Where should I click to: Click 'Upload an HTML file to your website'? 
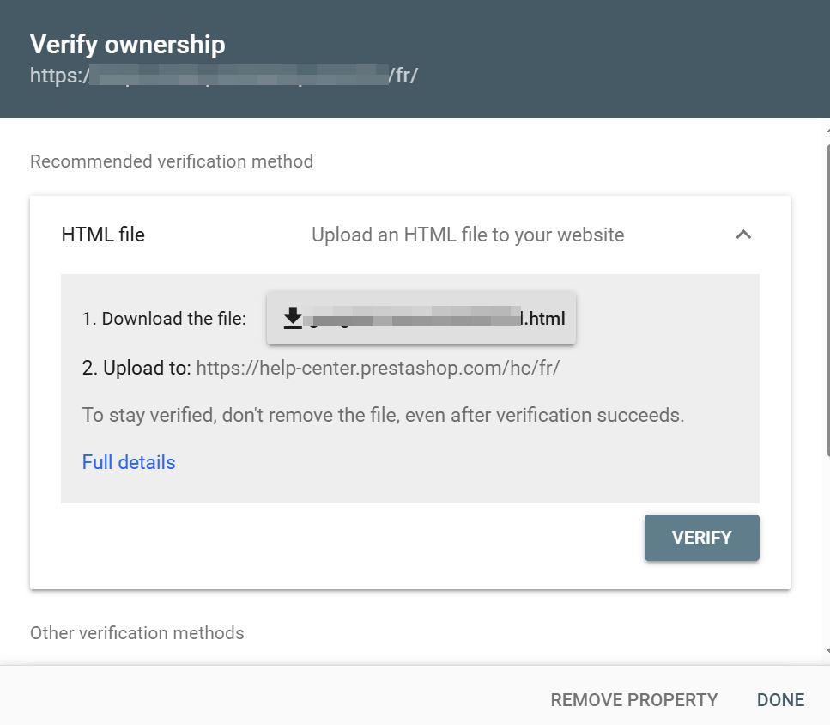(x=468, y=235)
